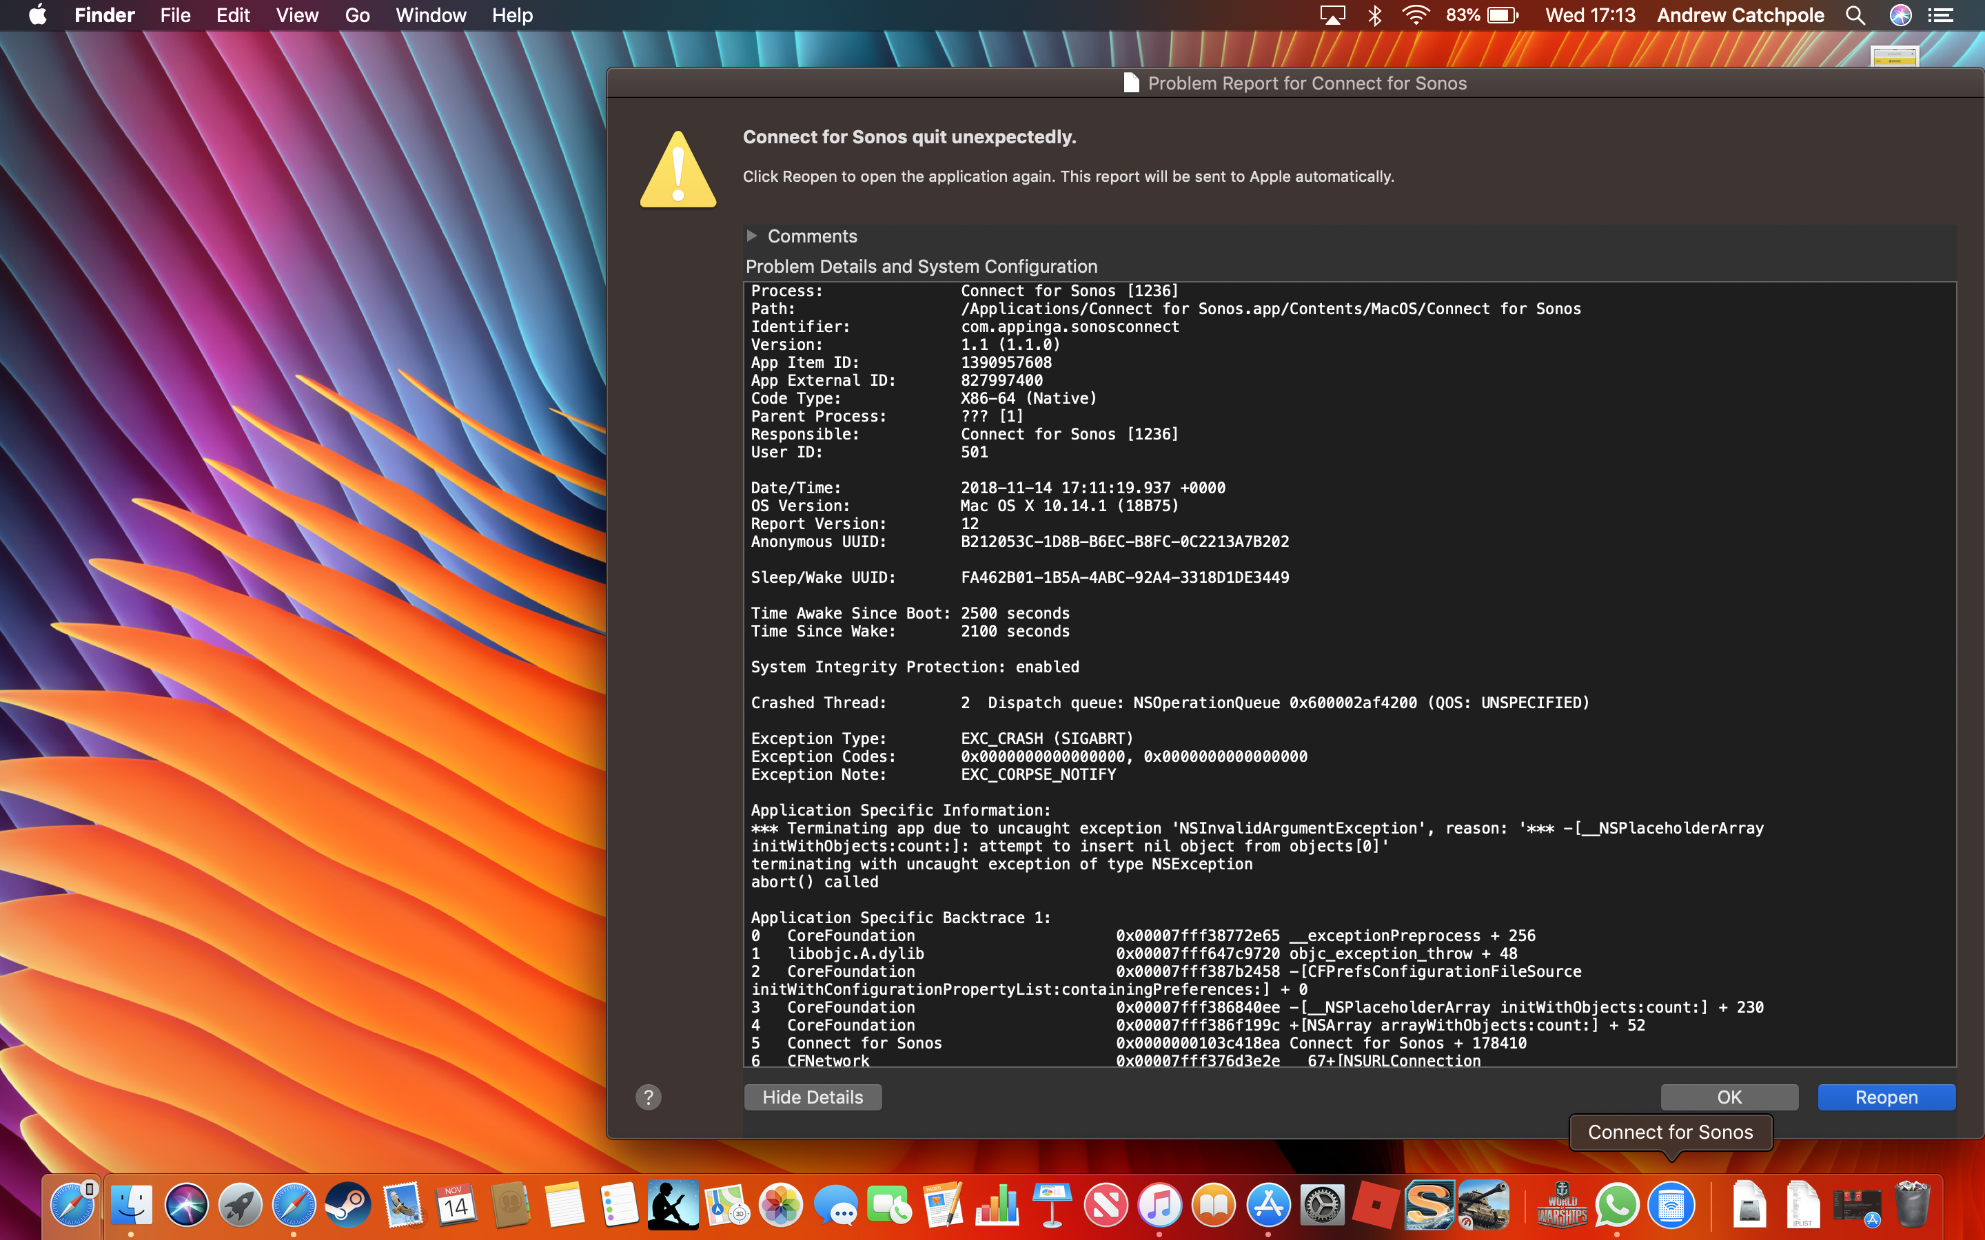Click the abort() called line
The height and width of the screenshot is (1240, 1985).
tap(815, 882)
